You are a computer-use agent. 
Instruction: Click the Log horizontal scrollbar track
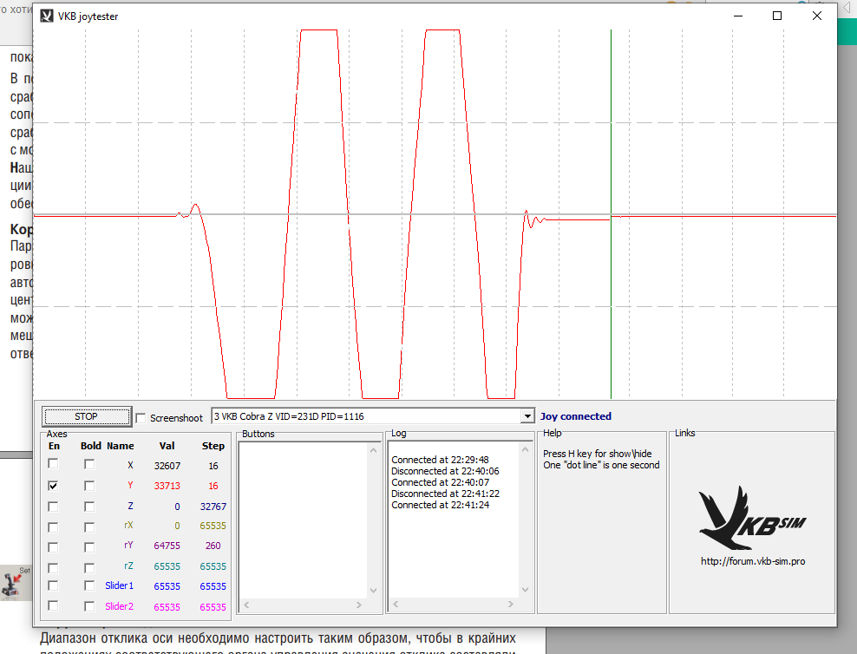click(x=453, y=604)
